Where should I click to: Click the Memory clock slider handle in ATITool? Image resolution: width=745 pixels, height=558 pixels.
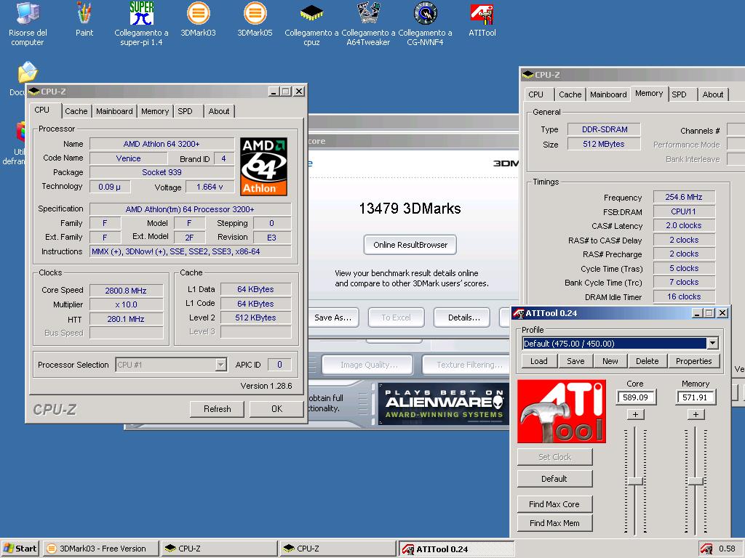(696, 481)
